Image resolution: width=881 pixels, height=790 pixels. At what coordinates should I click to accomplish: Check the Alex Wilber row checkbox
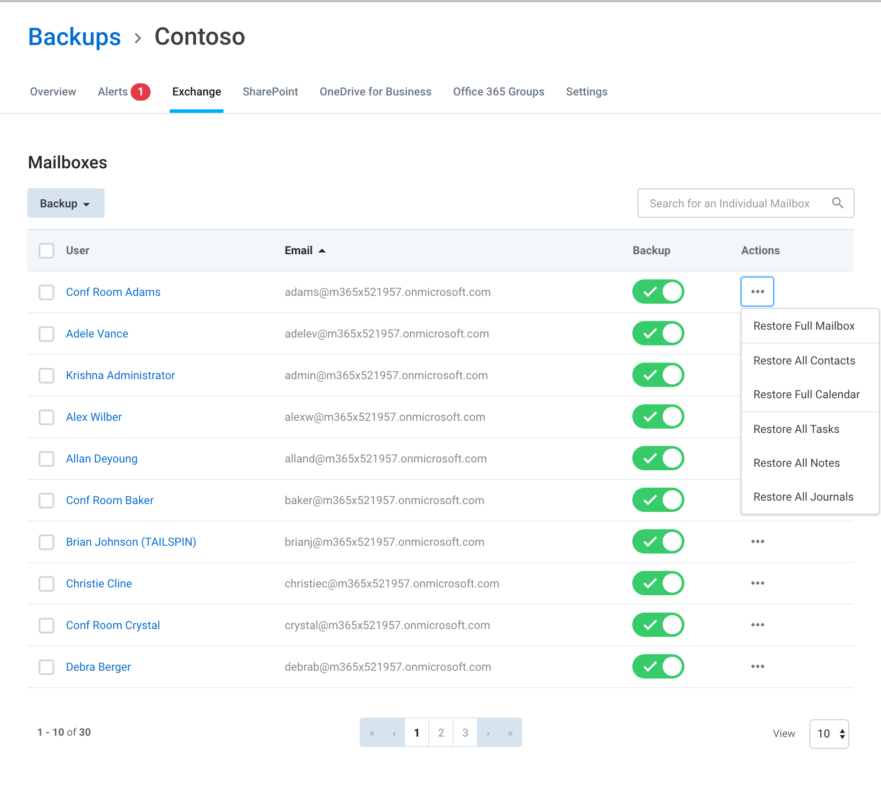pos(46,417)
